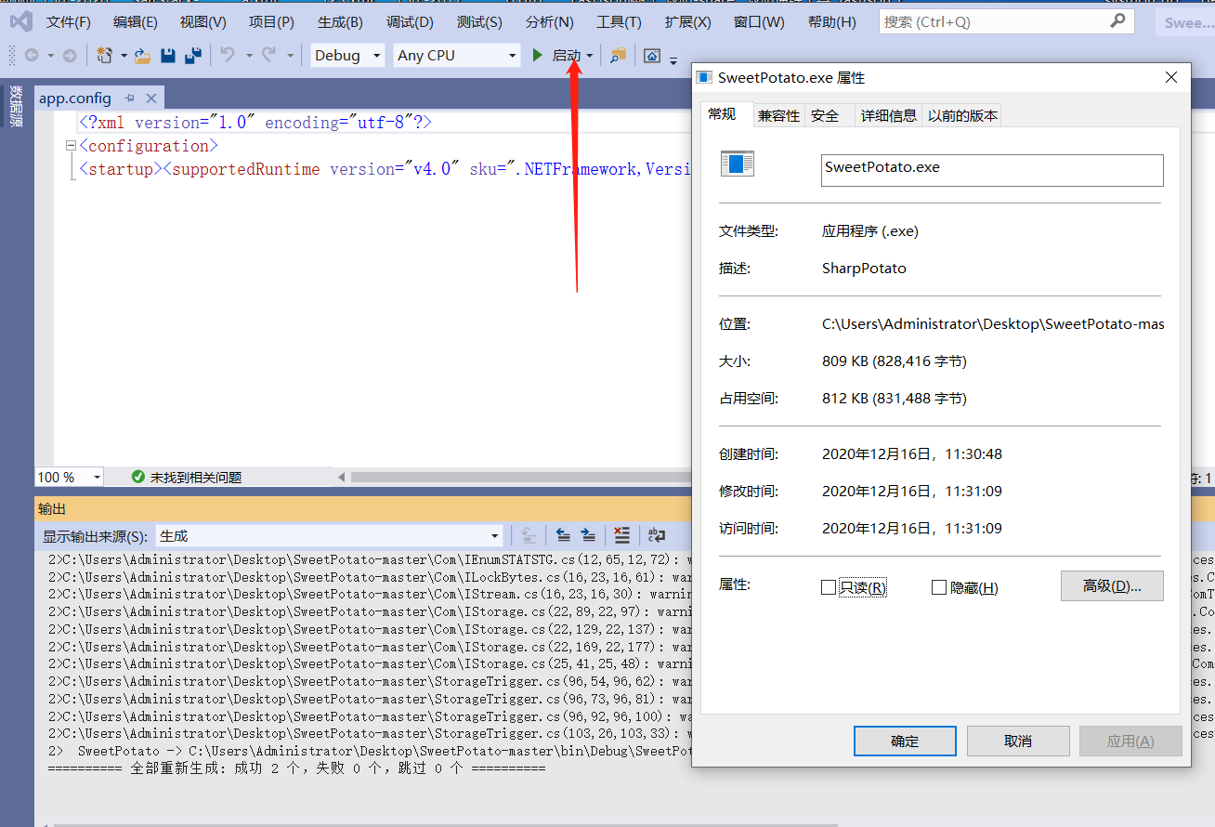Open the 生成(B) menu
Image resolution: width=1215 pixels, height=827 pixels.
point(340,21)
